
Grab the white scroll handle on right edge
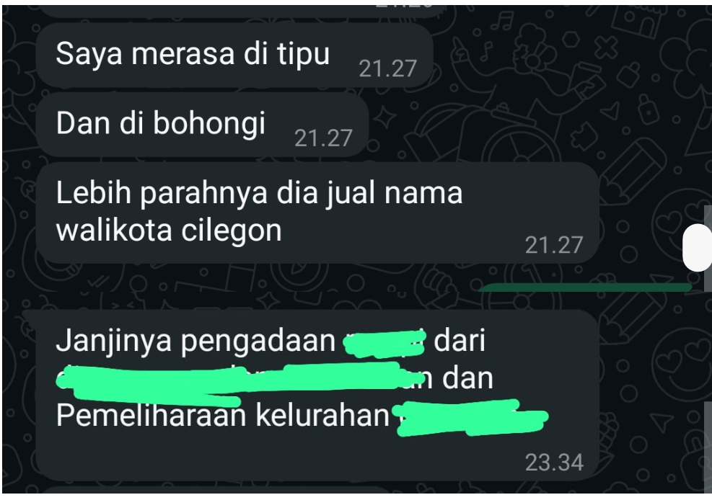coord(698,248)
